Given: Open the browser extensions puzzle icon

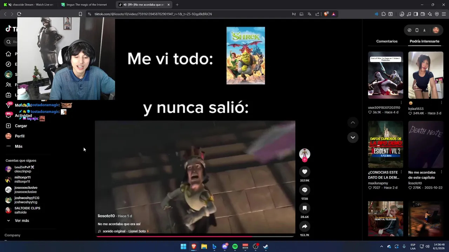Looking at the screenshot, I should coord(383,14).
